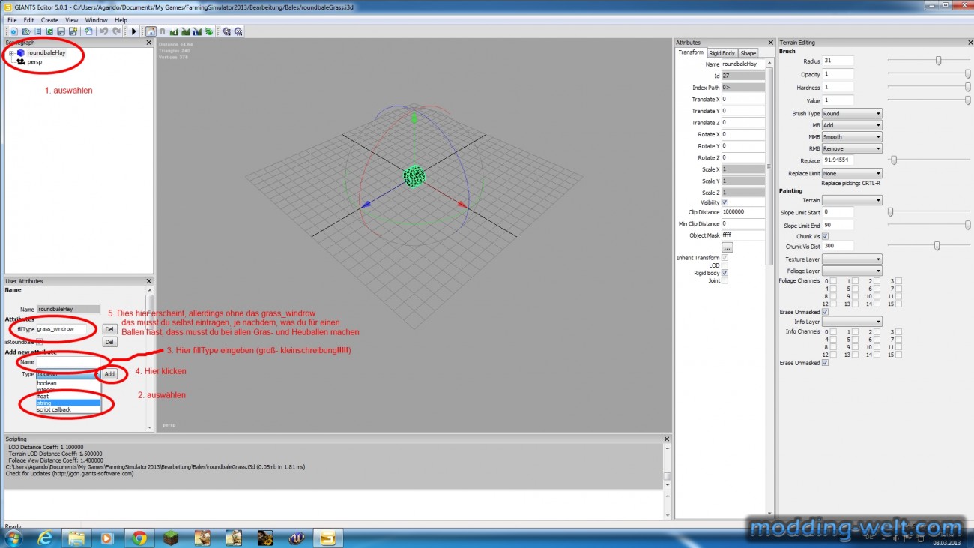Adjust the Replace value slider

point(893,160)
